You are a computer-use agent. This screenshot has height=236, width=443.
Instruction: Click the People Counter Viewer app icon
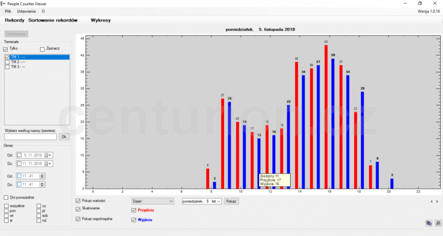(x=3, y=4)
